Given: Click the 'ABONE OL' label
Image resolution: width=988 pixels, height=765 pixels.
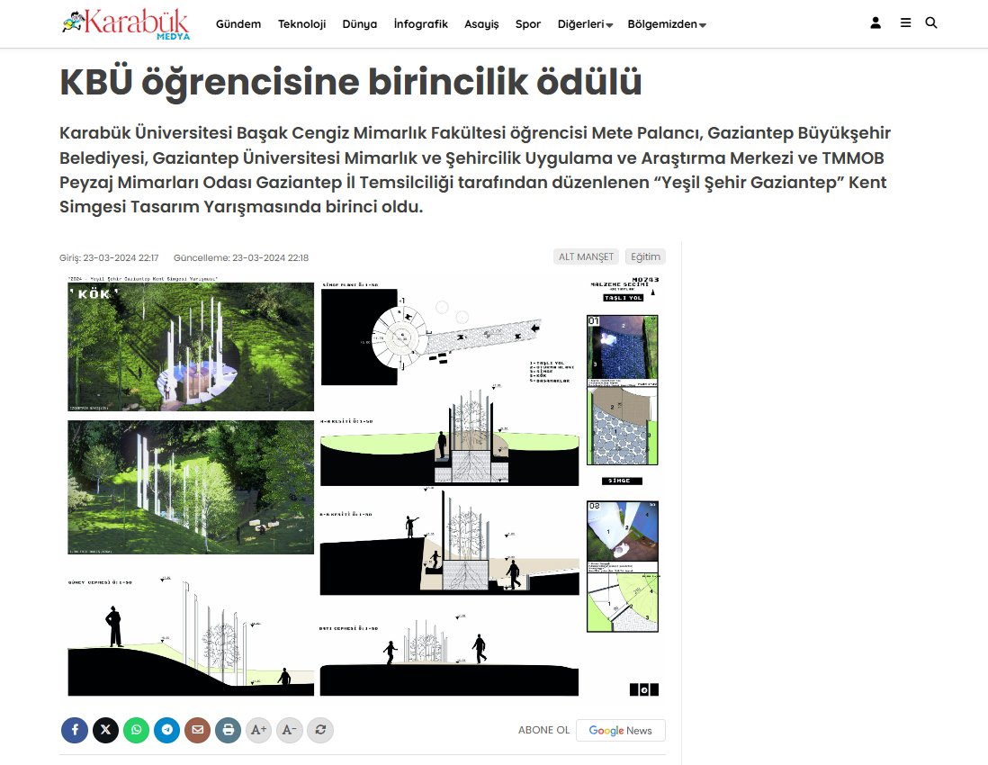Looking at the screenshot, I should (543, 730).
